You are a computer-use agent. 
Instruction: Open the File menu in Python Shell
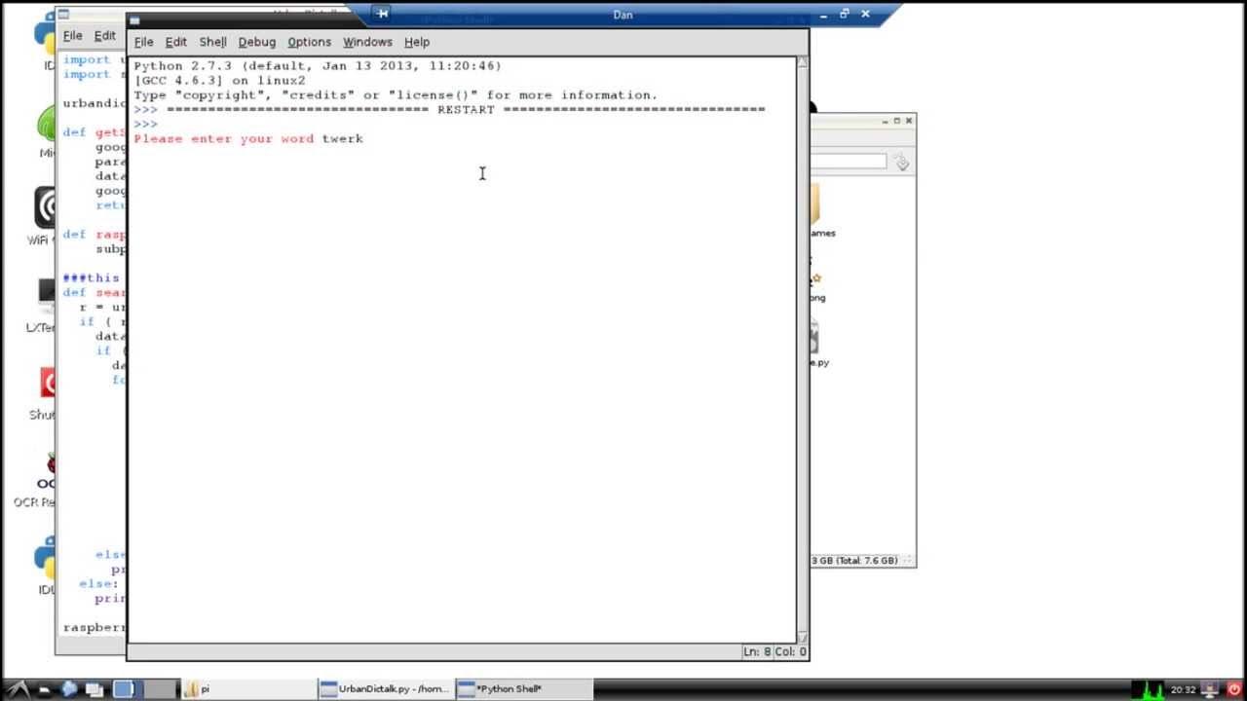143,42
